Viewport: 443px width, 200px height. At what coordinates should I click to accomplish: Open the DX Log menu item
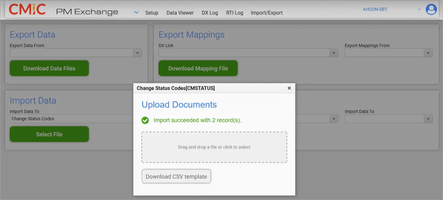tap(210, 13)
